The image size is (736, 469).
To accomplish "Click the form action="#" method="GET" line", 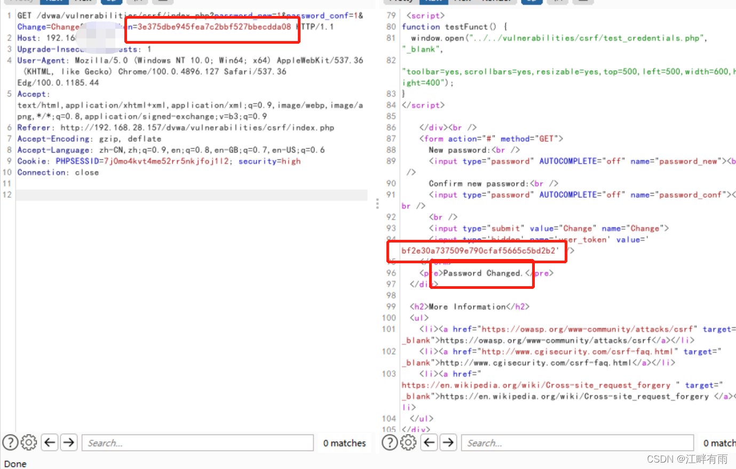I will pyautogui.click(x=491, y=139).
